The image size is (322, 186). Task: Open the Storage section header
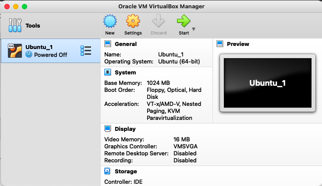tap(126, 172)
